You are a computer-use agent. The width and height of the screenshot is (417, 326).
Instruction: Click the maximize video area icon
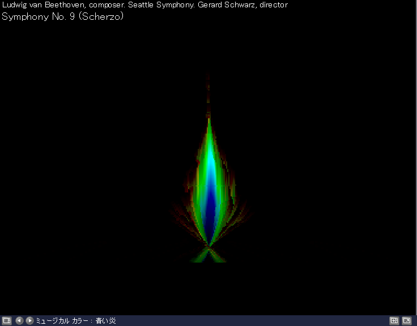394,321
